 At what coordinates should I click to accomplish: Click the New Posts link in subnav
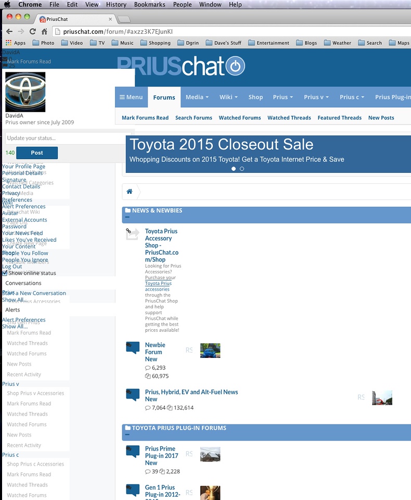(x=381, y=118)
